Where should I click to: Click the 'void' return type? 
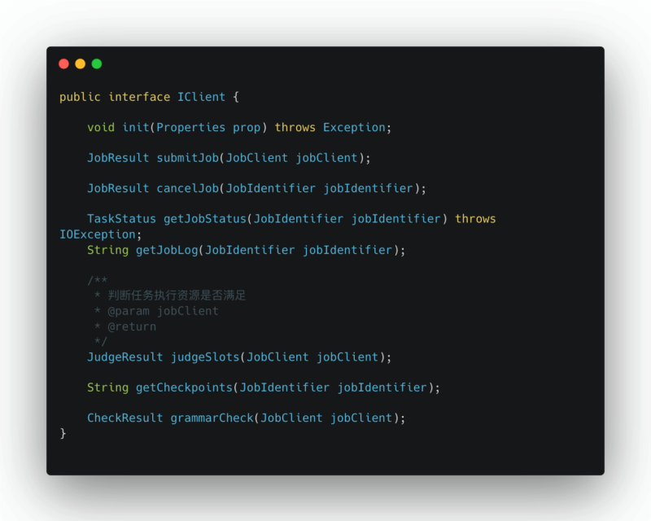click(x=101, y=127)
